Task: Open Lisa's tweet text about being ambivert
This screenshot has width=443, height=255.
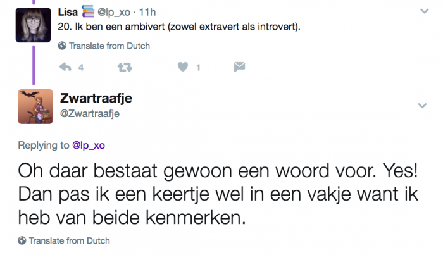Action: point(179,27)
